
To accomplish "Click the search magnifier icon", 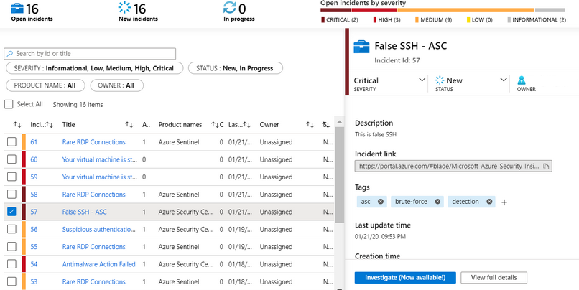I will tap(10, 54).
